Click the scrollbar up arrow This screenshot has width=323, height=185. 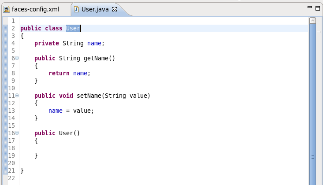point(312,21)
